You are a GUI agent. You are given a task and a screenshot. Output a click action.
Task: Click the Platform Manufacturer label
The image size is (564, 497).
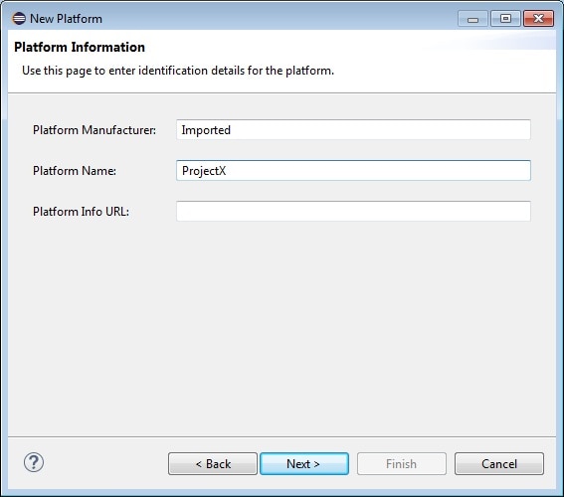click(x=94, y=130)
